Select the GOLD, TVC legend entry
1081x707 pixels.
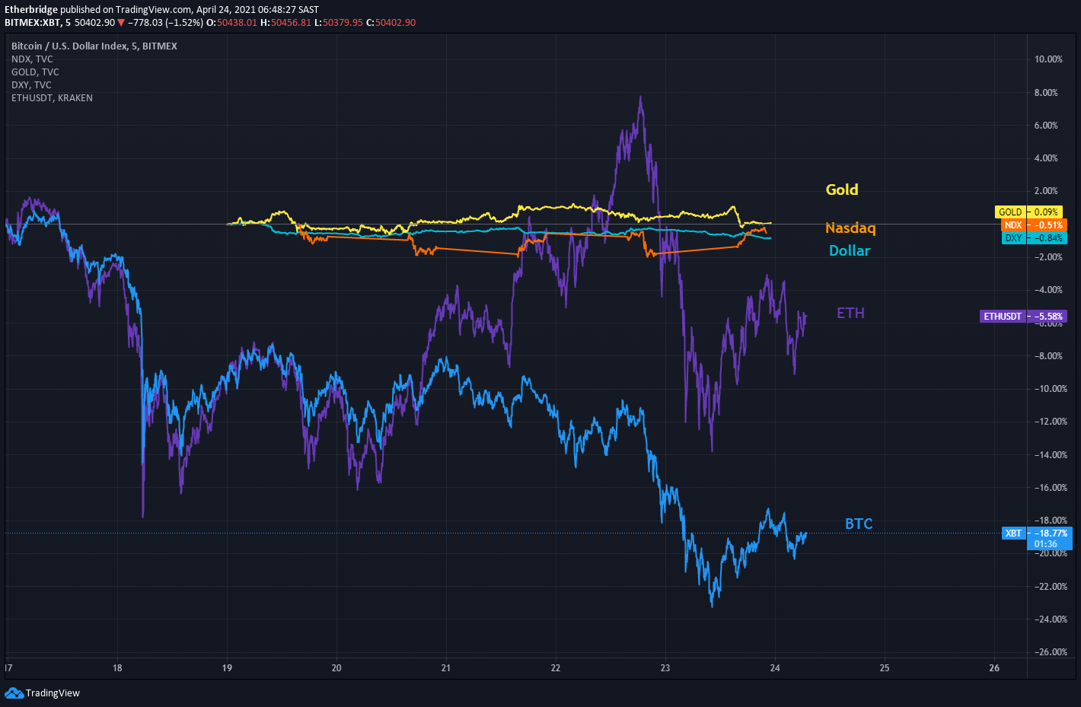[x=35, y=72]
